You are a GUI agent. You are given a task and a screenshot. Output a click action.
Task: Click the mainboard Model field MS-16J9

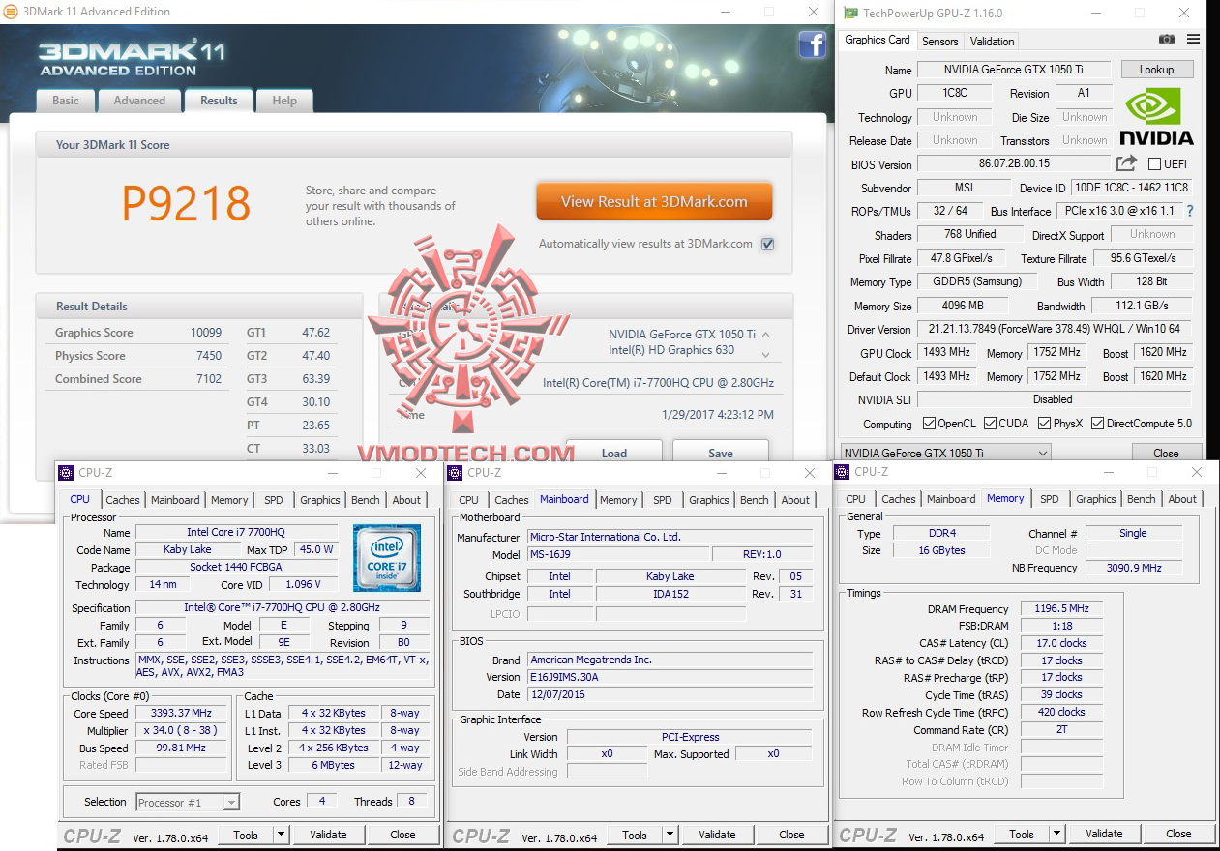click(x=617, y=554)
